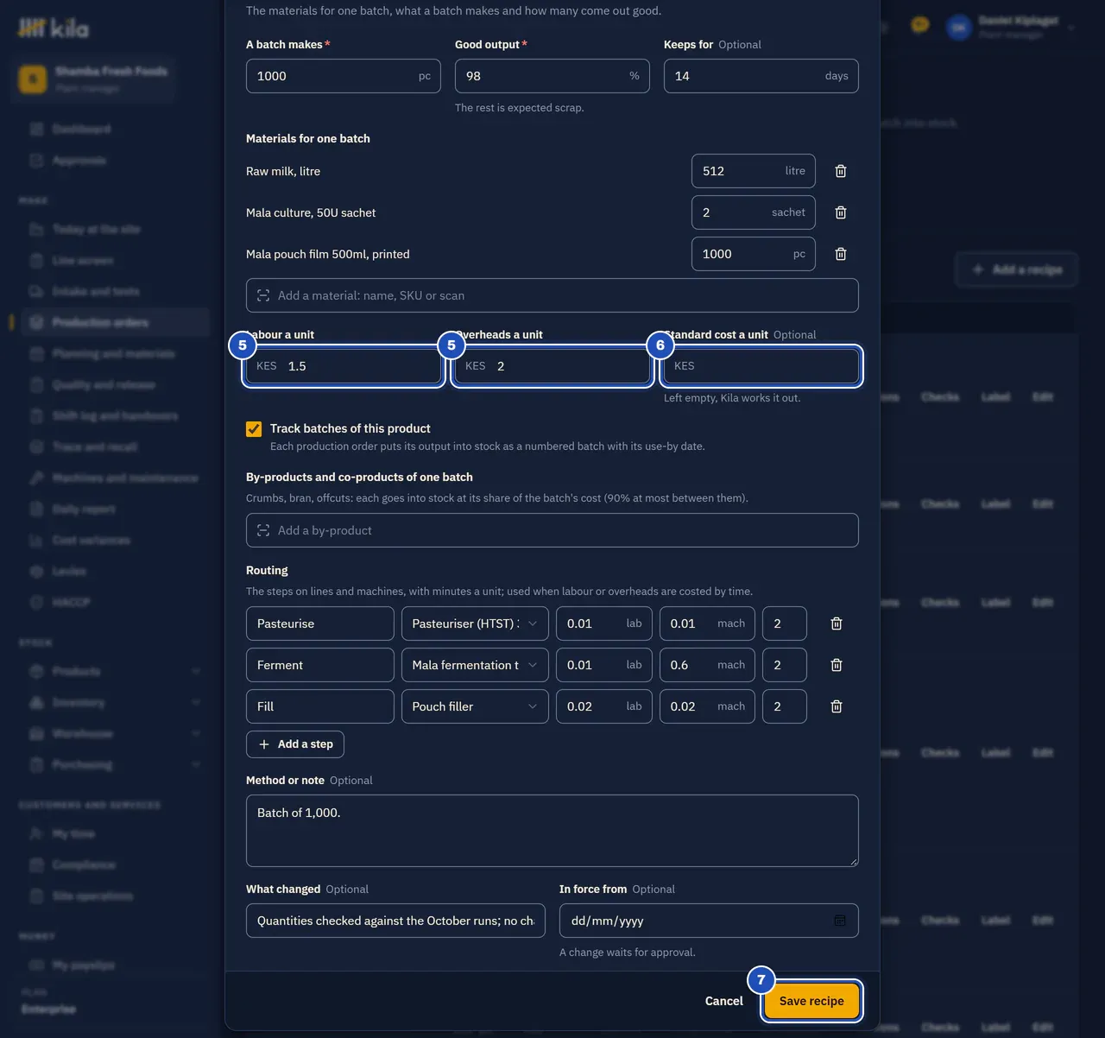Add a step to the routing
Image resolution: width=1105 pixels, height=1038 pixels.
295,744
